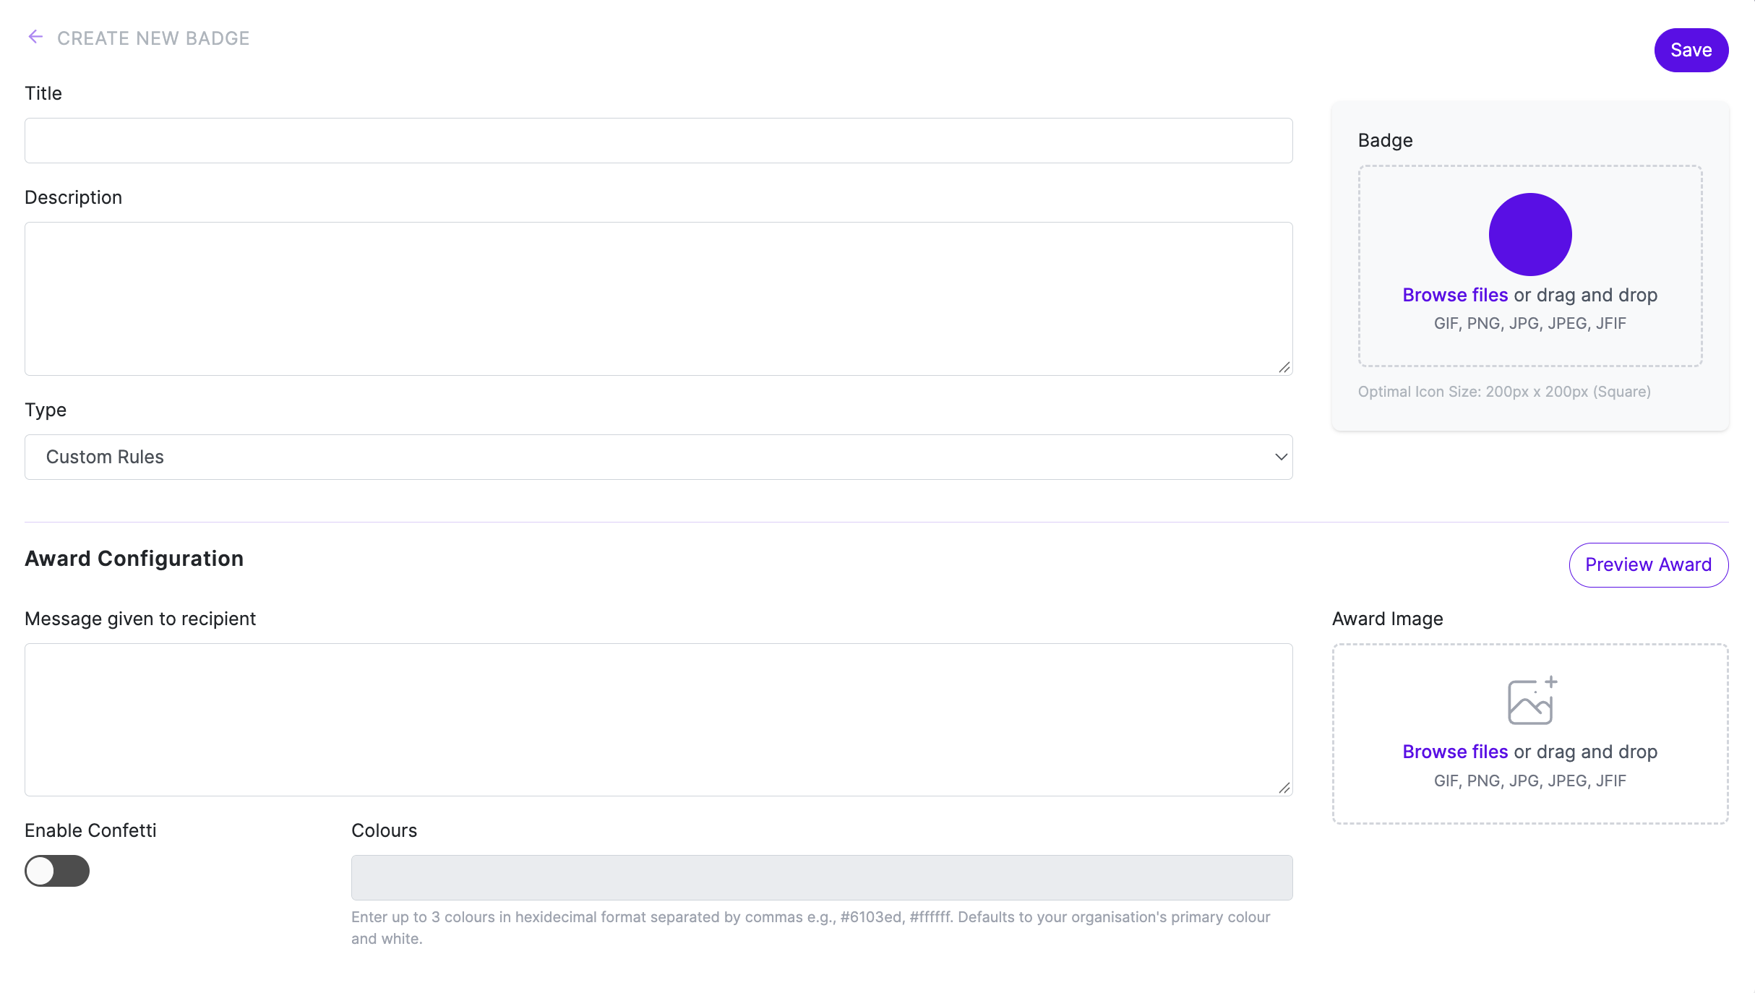Click the Message given to recipient text area
The height and width of the screenshot is (993, 1755).
(658, 720)
